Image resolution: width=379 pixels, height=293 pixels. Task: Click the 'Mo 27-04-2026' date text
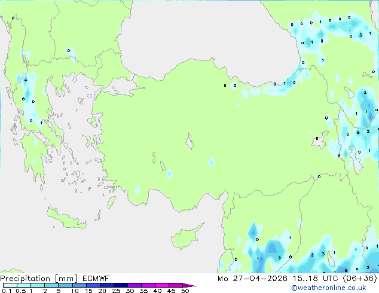click(x=252, y=279)
